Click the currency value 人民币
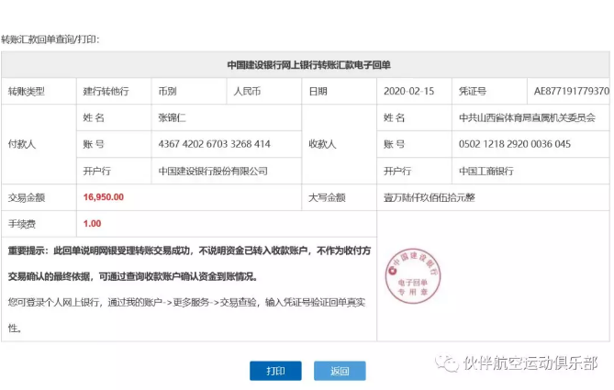Image resolution: width=614 pixels, height=390 pixels. click(248, 92)
